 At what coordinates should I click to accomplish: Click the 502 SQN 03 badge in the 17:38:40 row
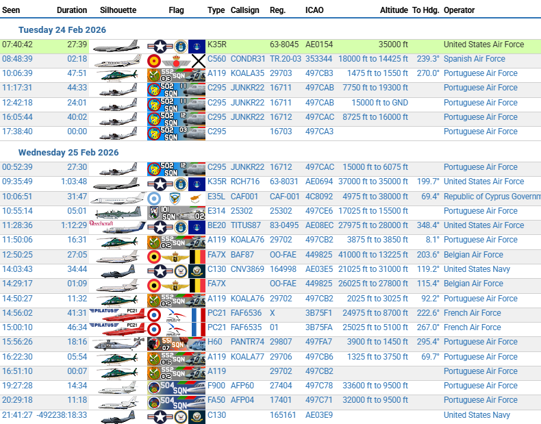176,134
